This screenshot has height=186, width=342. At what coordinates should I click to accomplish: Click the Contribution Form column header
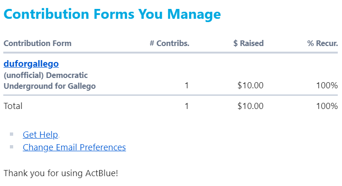coord(38,43)
